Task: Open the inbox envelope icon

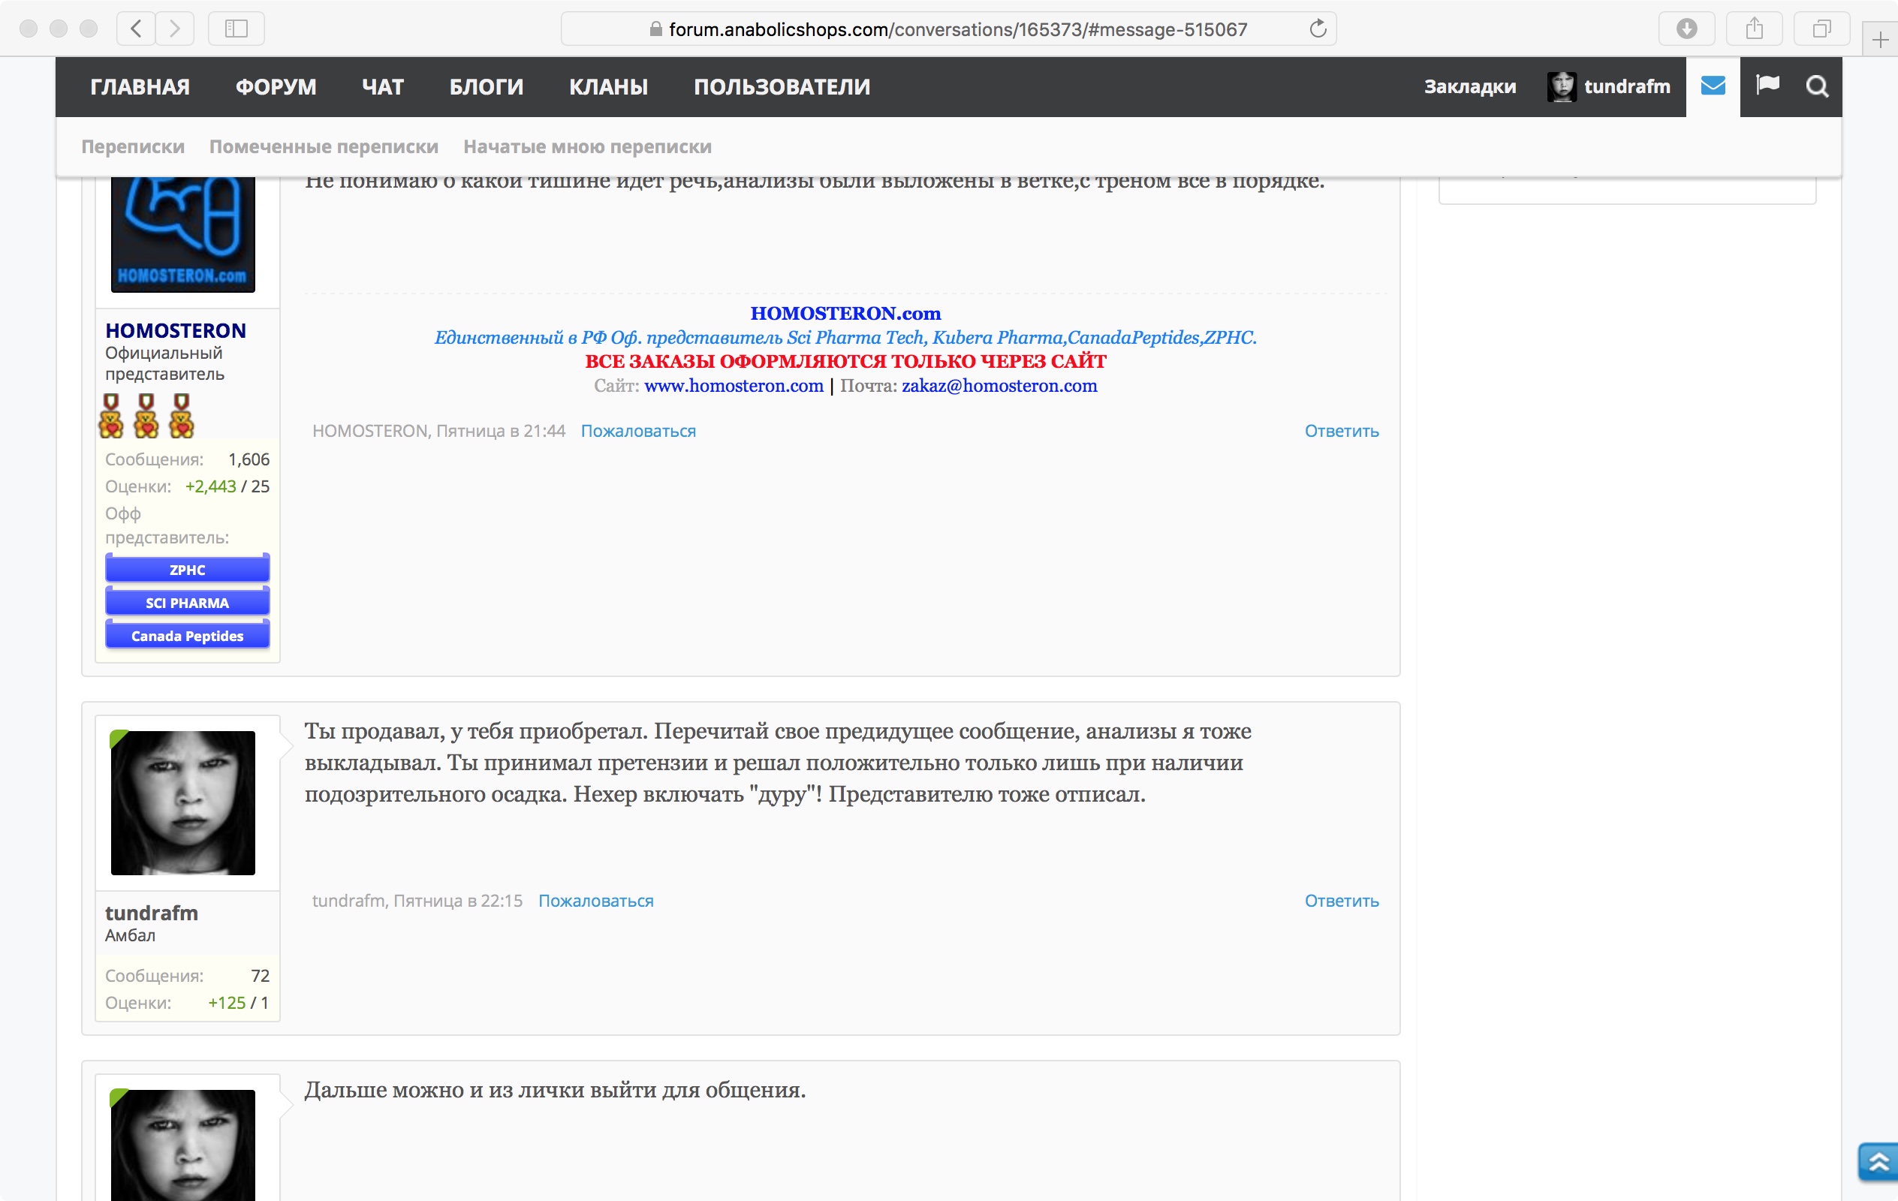Action: coord(1712,86)
